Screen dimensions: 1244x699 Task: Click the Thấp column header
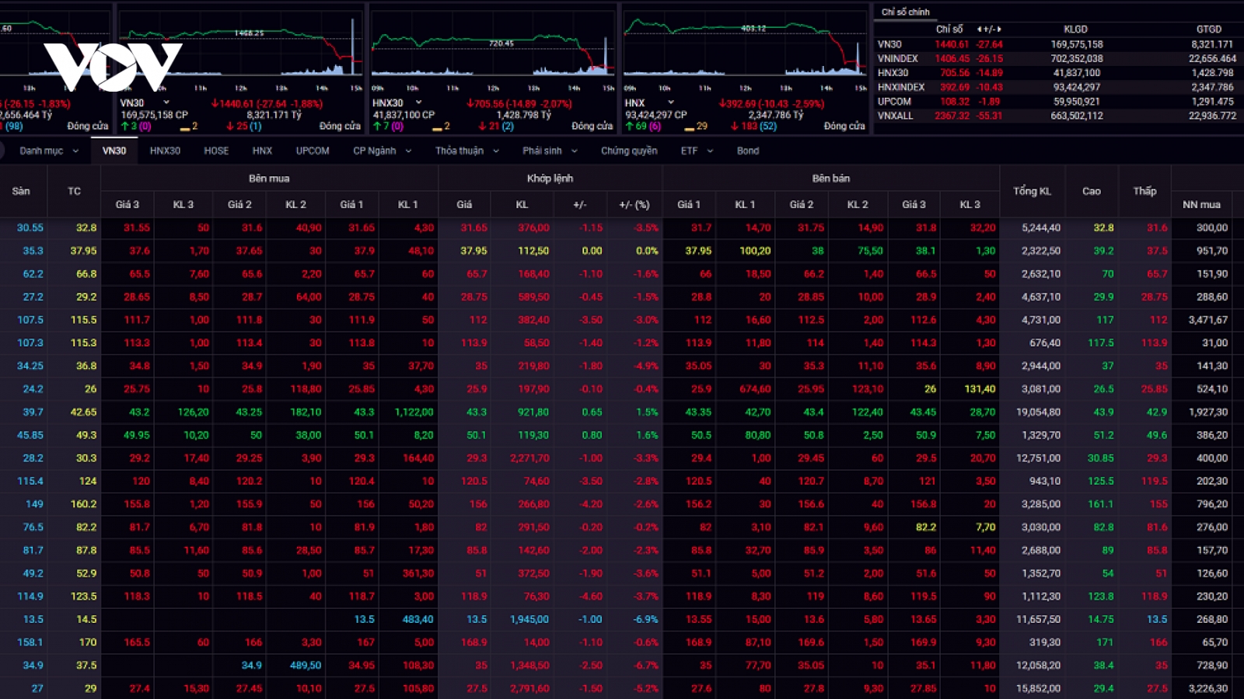coord(1144,191)
